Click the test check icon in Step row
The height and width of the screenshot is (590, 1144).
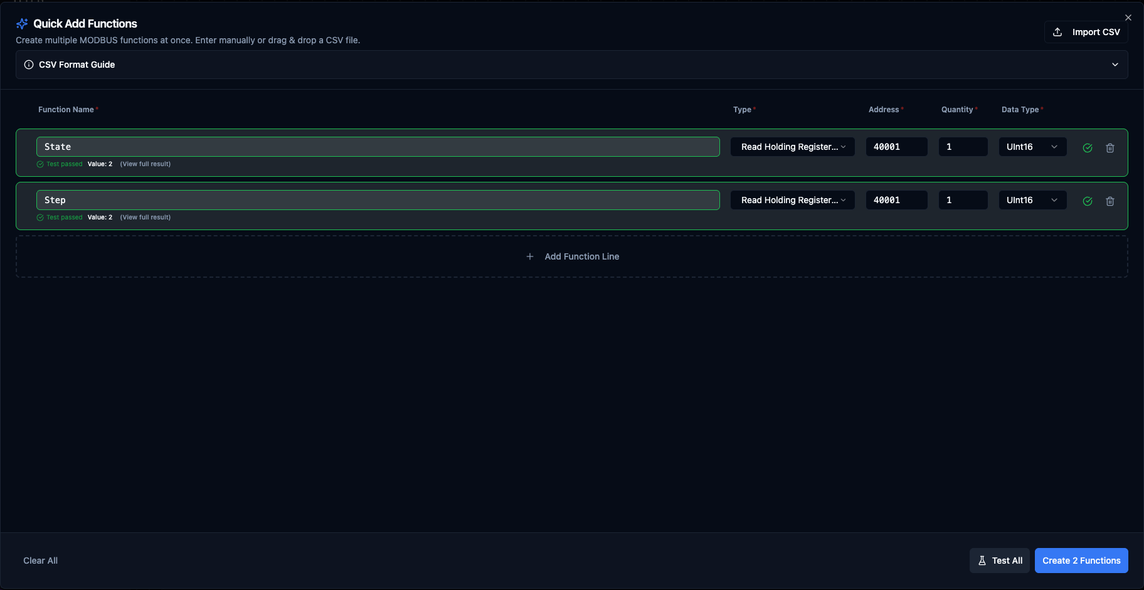pos(1088,201)
